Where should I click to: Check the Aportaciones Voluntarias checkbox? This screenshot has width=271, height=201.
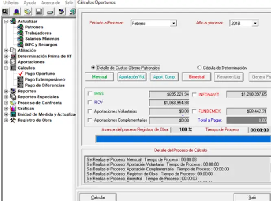click(x=90, y=111)
